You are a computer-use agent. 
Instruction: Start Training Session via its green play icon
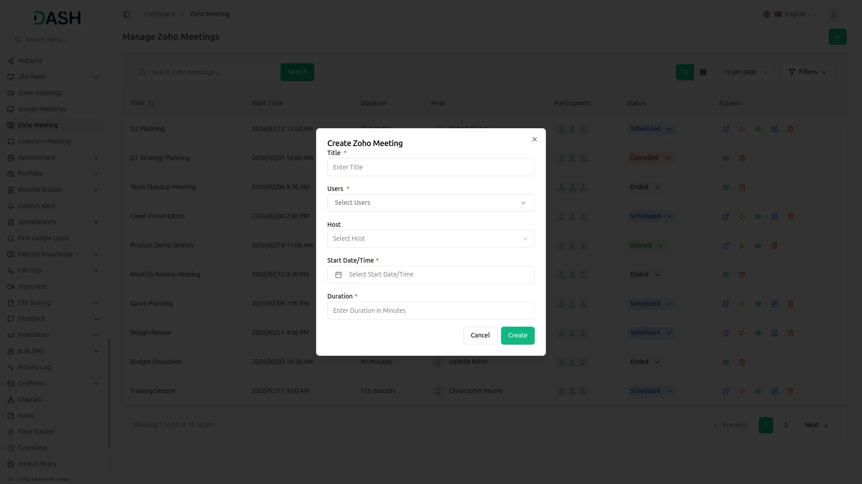[742, 391]
